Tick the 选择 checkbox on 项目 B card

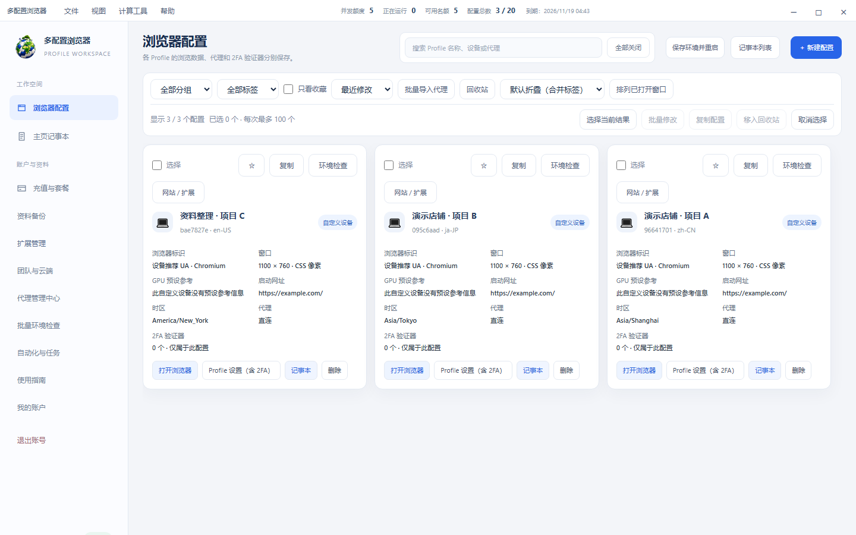click(x=389, y=165)
